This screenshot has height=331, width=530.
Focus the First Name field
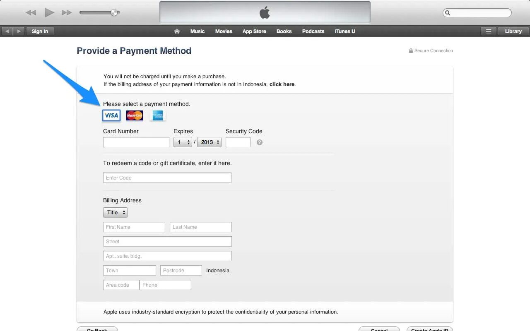[x=134, y=227]
